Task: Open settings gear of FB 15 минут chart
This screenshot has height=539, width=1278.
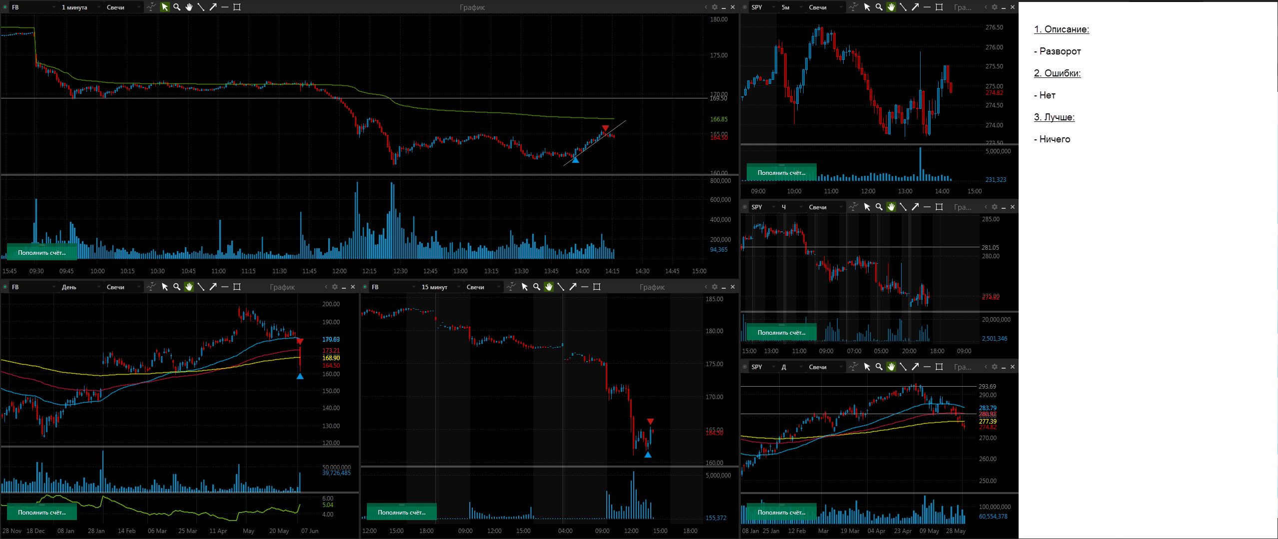Action: (x=715, y=287)
